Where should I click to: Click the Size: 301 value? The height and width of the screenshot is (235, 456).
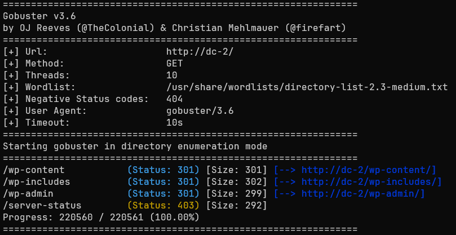(237, 170)
